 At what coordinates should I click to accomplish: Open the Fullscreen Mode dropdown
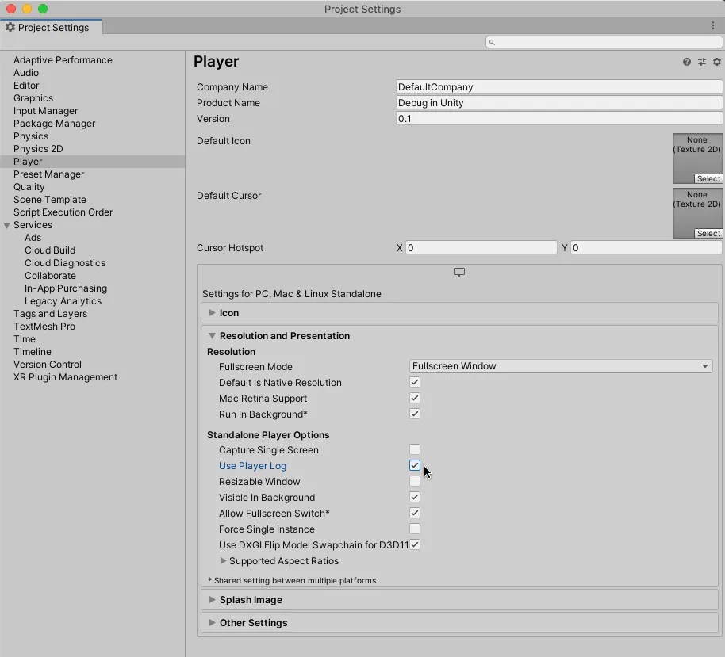[x=559, y=365]
